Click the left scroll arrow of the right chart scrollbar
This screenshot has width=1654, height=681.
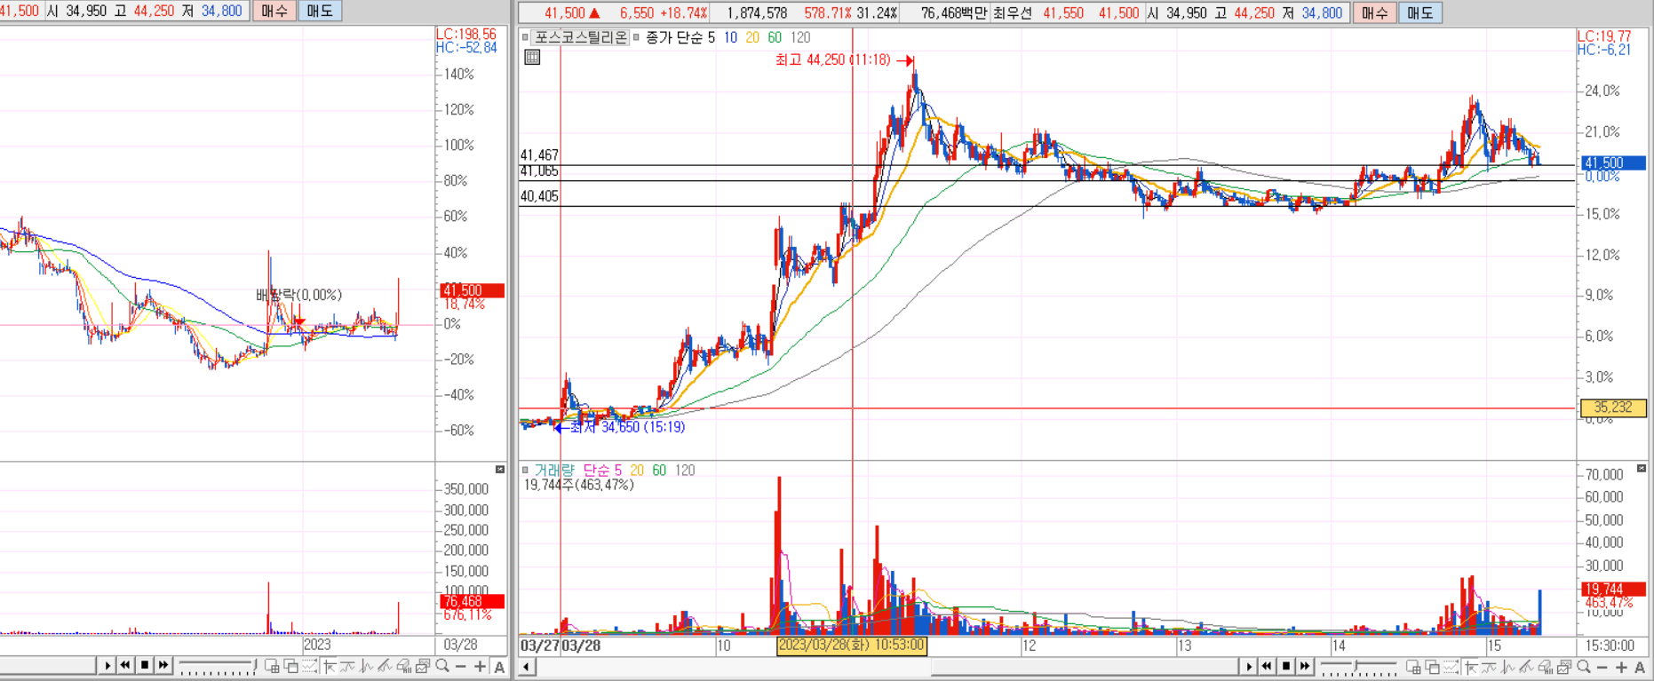pos(527,666)
